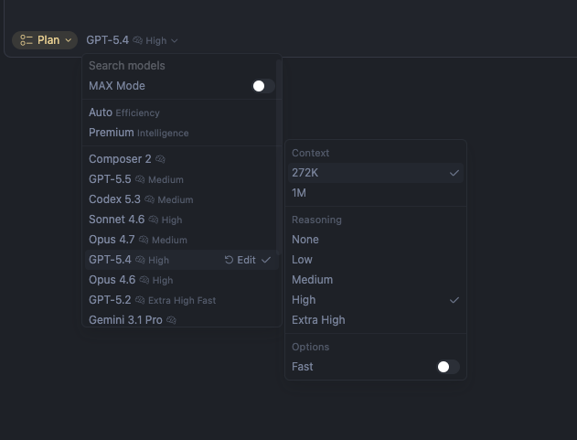Click the Plan checklist icon

tap(27, 40)
